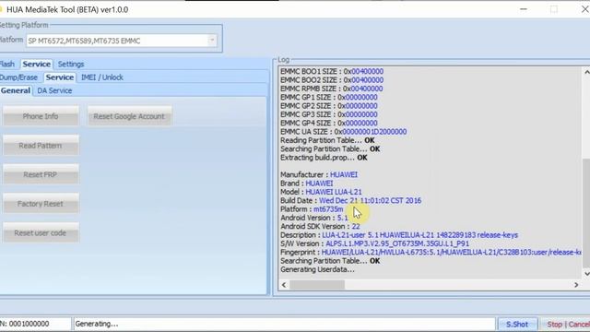Click the Generating Userdata... log line

(x=317, y=269)
